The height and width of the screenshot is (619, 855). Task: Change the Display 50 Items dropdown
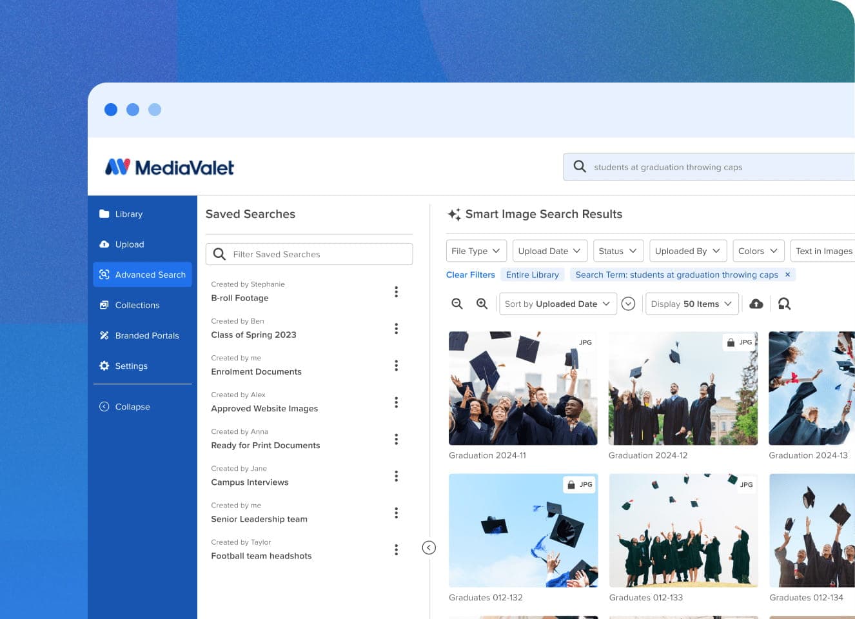691,303
